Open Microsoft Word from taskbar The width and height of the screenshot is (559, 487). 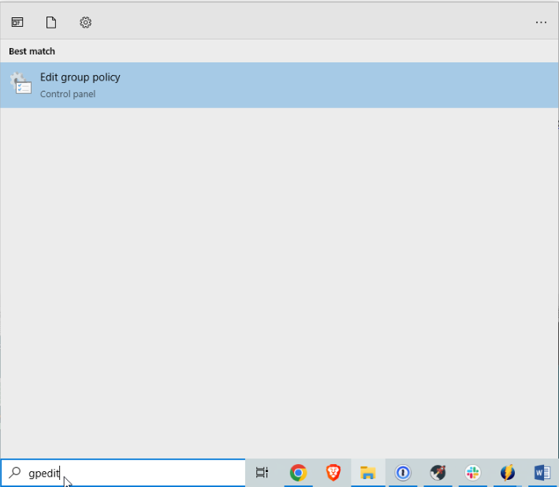coord(542,473)
